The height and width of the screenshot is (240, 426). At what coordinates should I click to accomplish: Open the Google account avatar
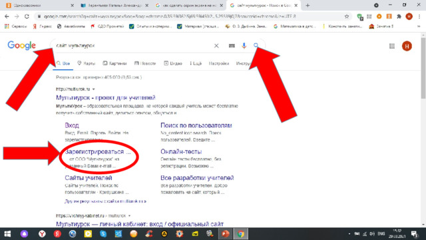407,46
